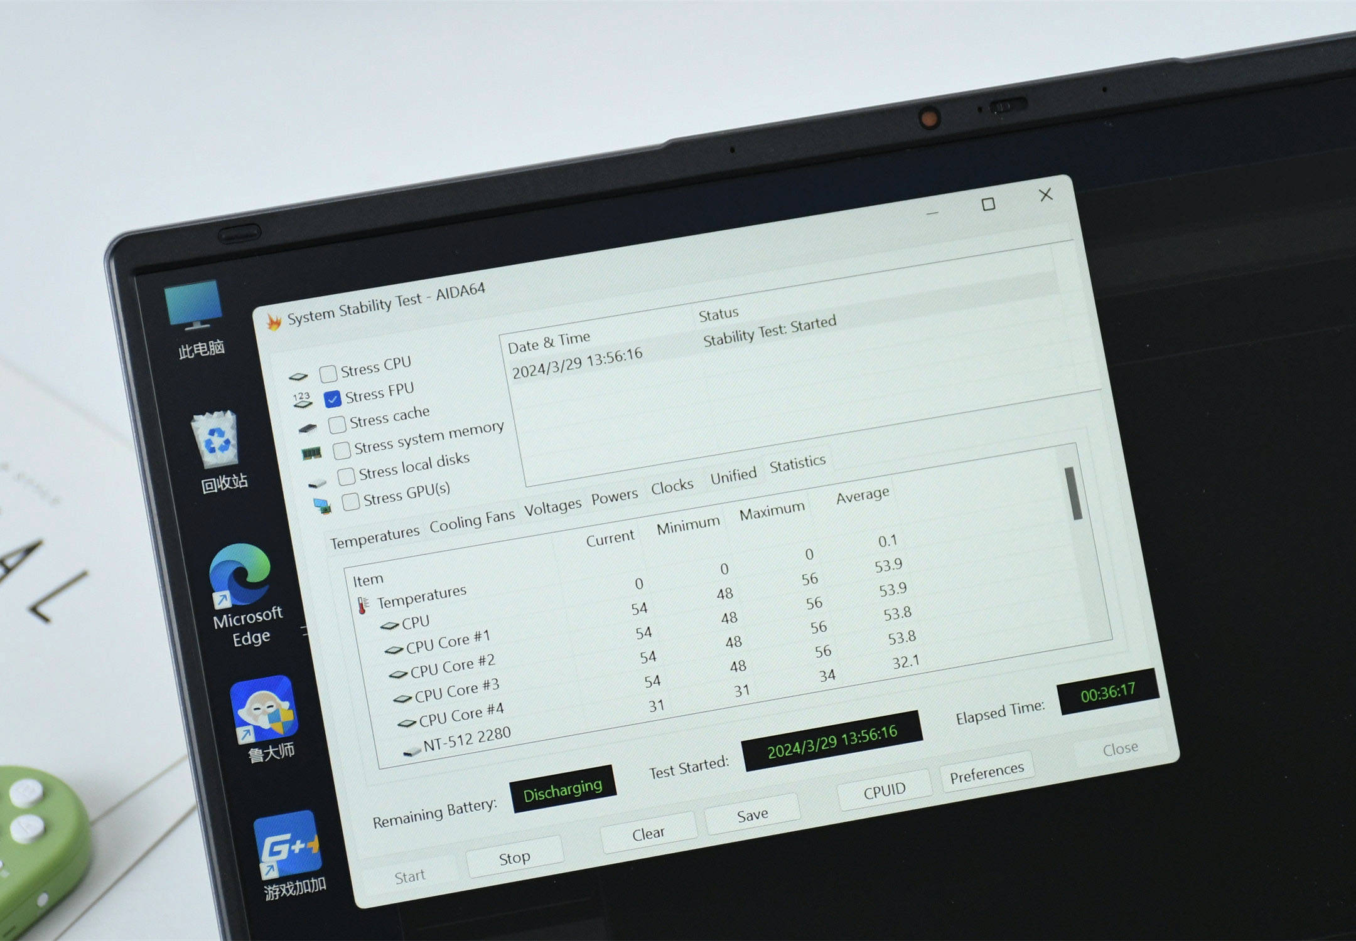The image size is (1356, 941).
Task: Click the chip icon of CPU Core #1
Action: tap(394, 650)
